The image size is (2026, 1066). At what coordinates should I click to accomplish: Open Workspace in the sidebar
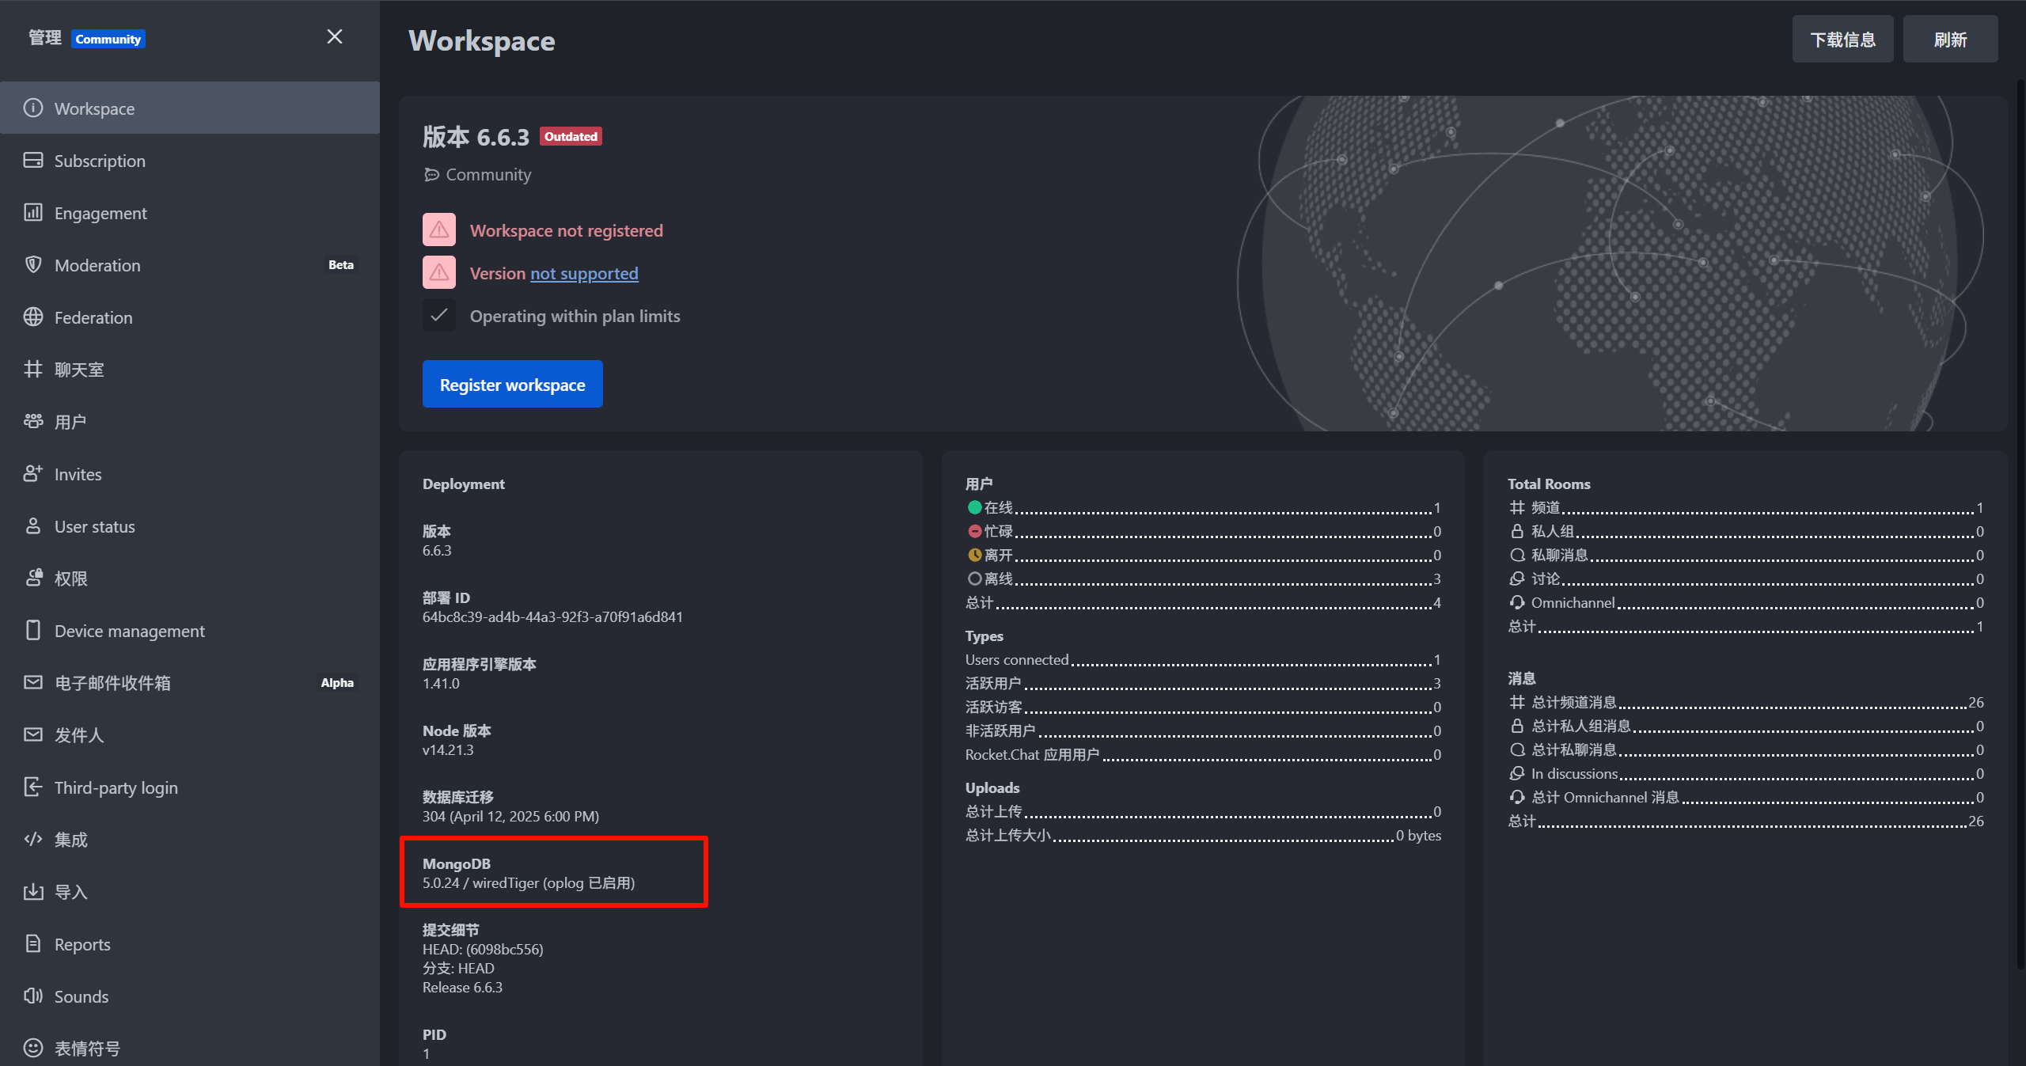190,108
